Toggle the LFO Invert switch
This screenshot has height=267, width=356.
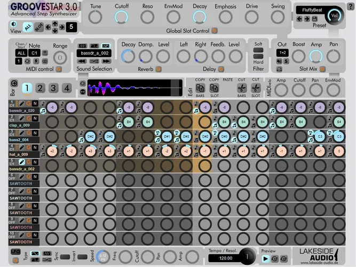pos(82,257)
